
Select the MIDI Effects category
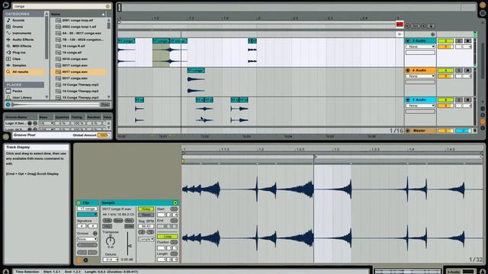21,46
